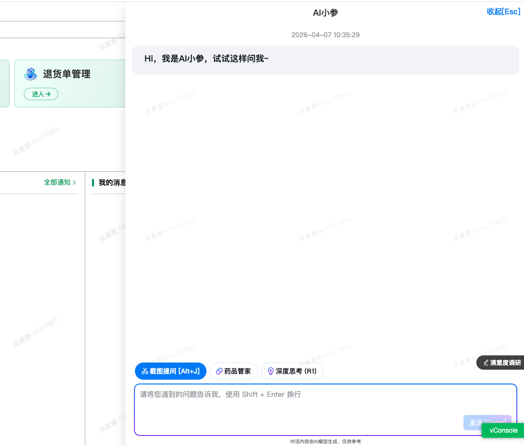The width and height of the screenshot is (524, 446).
Task: Click the 3D icon beside 退货单管理
Action: click(30, 74)
